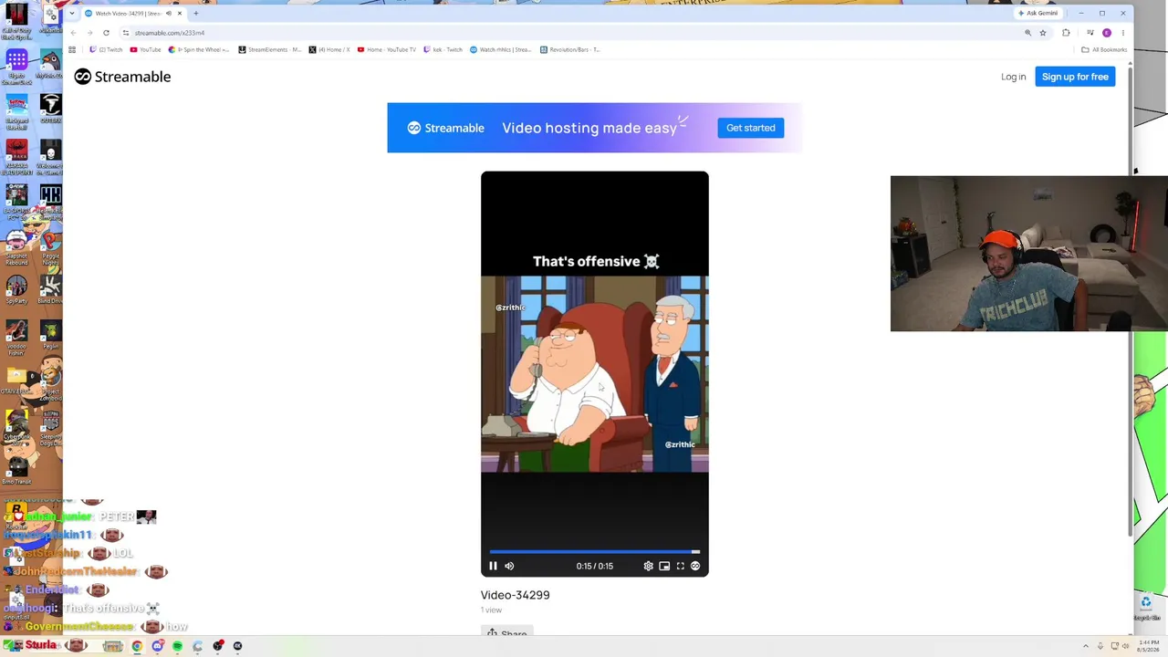
Task: Open Discord from the taskbar
Action: 157,646
